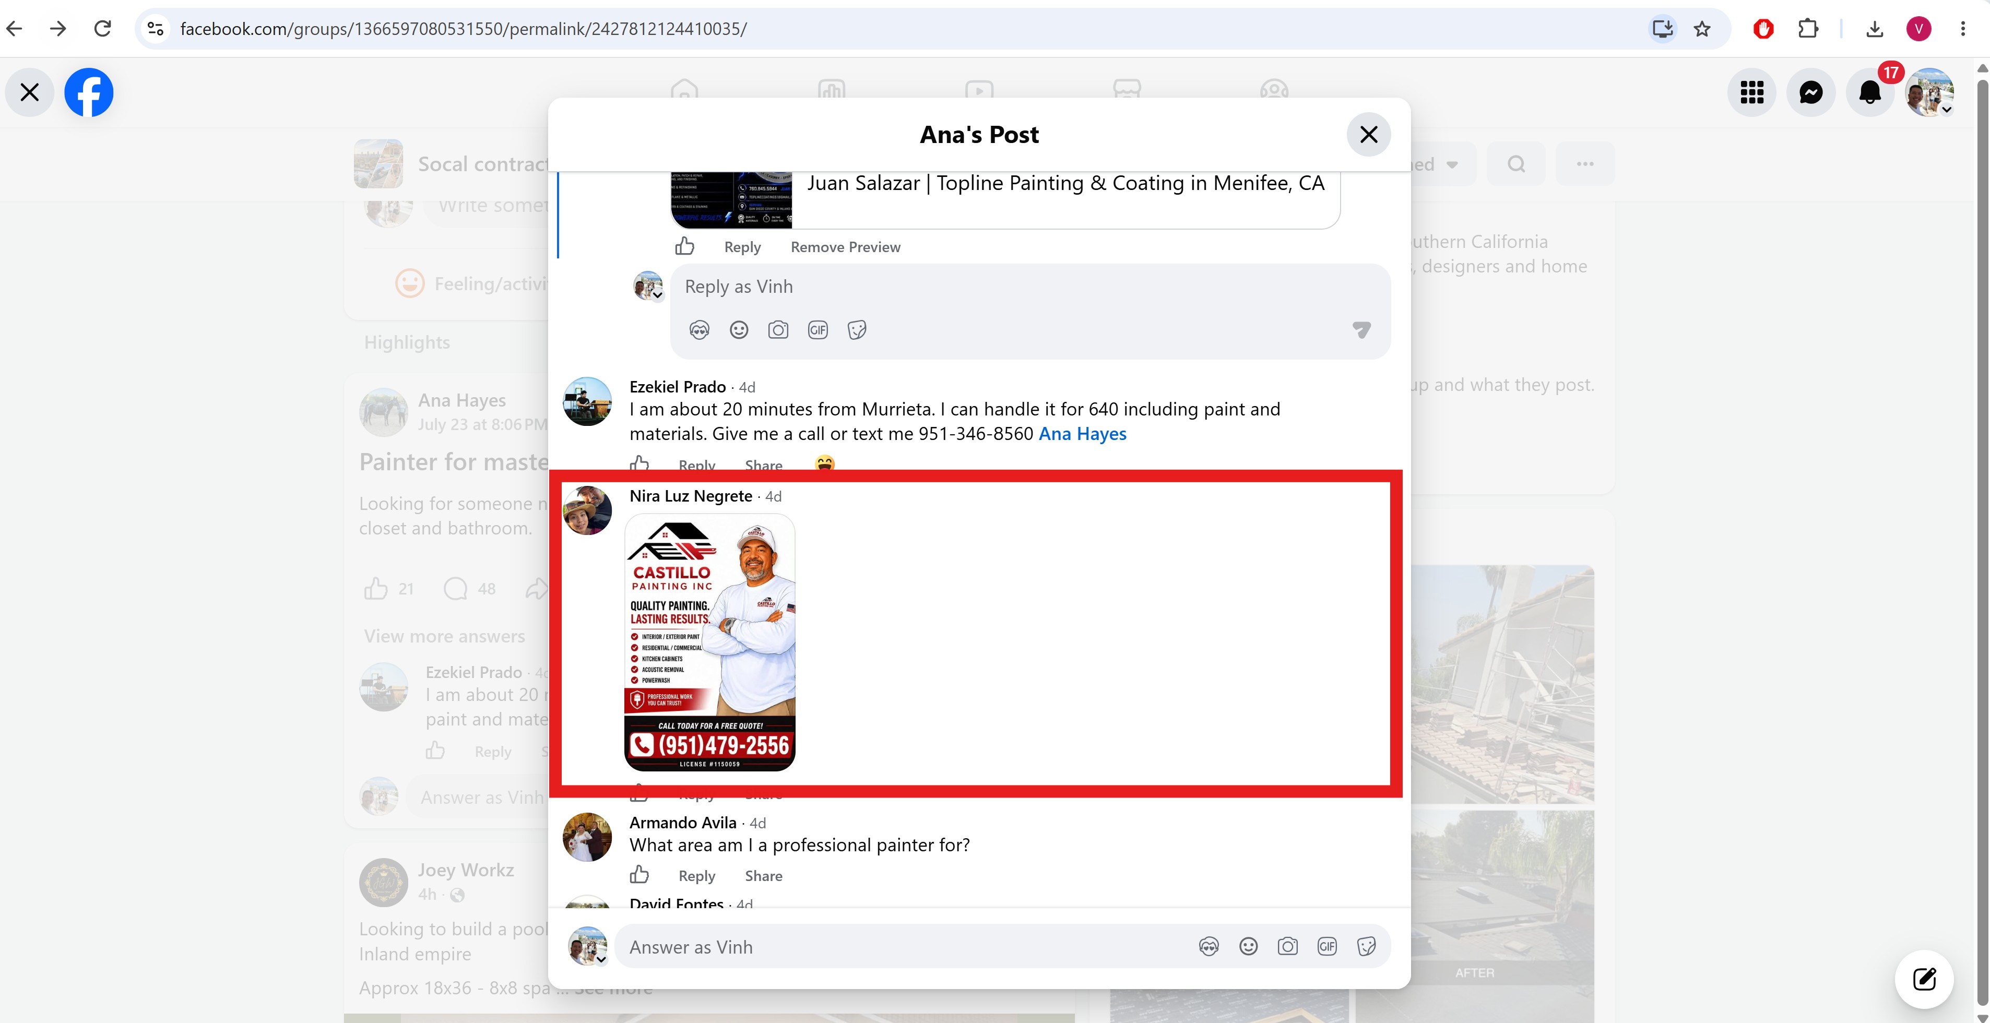Click the "Ana's Post" dialog title
The height and width of the screenshot is (1023, 1990).
(979, 135)
